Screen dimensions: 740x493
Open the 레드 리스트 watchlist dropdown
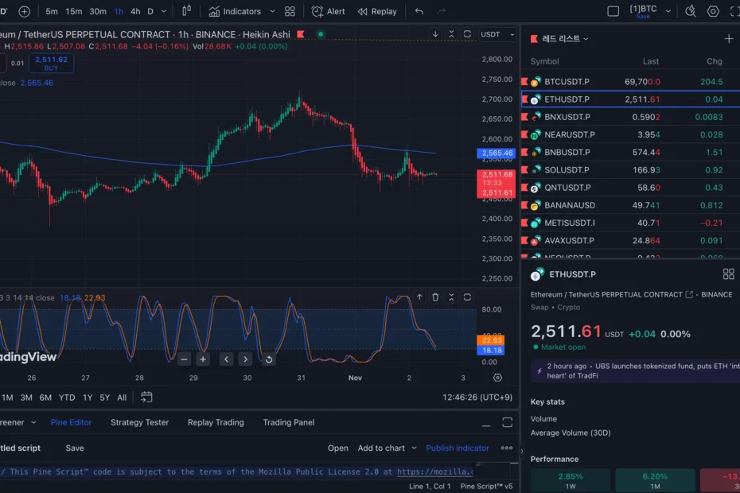566,39
